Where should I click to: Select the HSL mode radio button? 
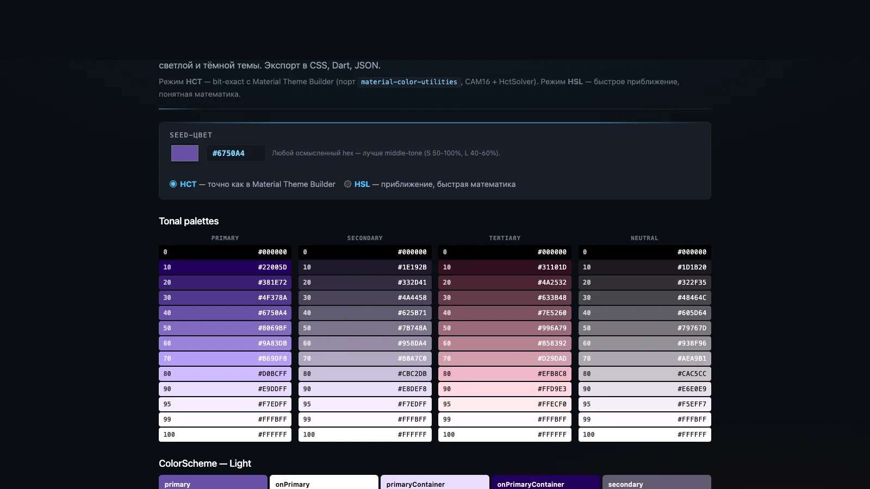347,184
